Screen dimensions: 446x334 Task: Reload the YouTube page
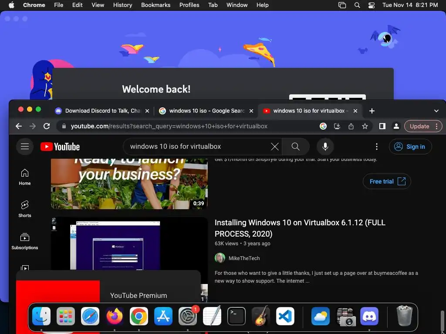coord(47,126)
